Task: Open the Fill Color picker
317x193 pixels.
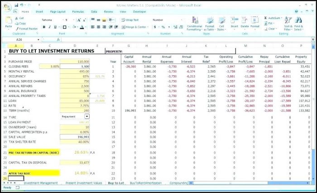Action: pos(74,27)
